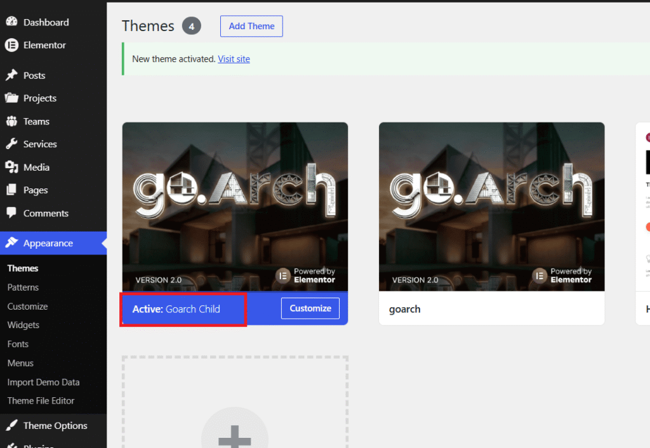Select Import Demo Data

[x=44, y=382]
